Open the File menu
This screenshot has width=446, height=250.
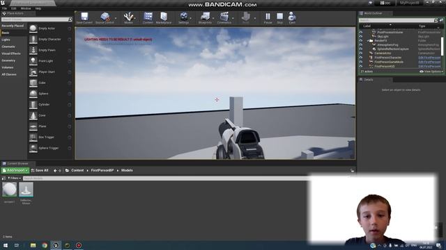point(5,8)
